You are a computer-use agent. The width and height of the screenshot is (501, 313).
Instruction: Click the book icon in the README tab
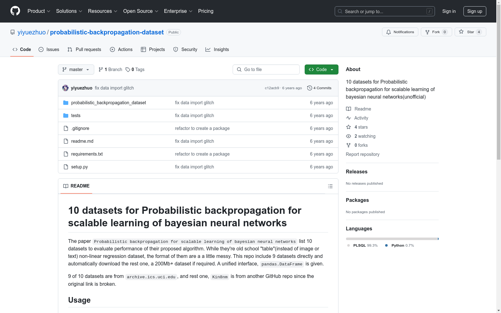click(66, 186)
